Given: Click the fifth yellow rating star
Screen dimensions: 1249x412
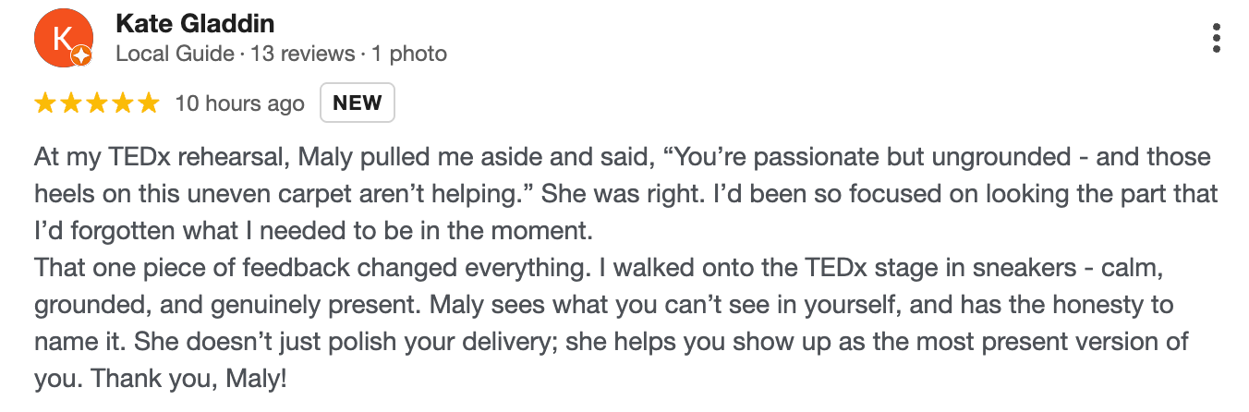Looking at the screenshot, I should (148, 103).
